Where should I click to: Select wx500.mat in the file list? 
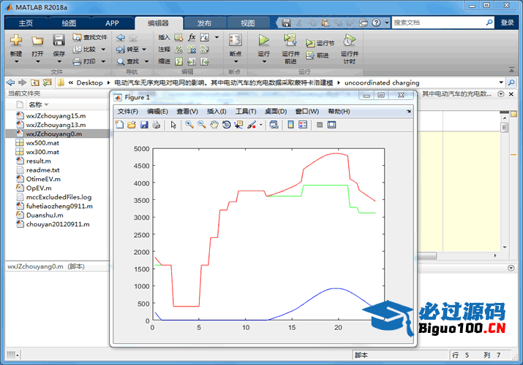(x=42, y=143)
